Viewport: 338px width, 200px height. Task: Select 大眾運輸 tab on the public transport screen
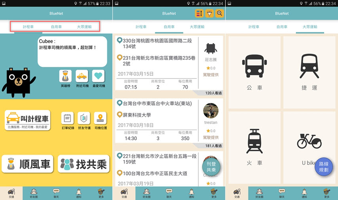(x=310, y=27)
